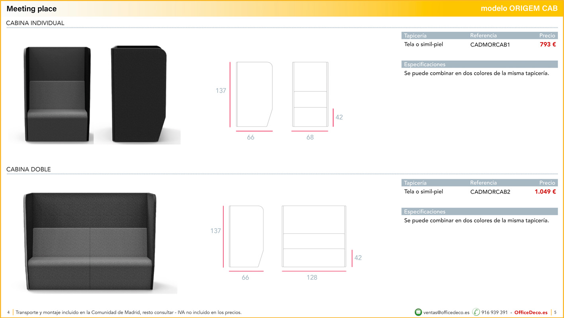Select the color-combination note under Cabina Individual
The image size is (564, 318).
476,73
